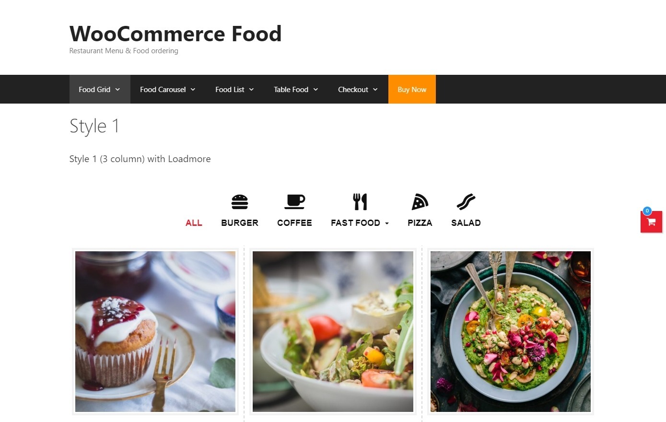
Task: Click the burger icon filter
Action: click(240, 202)
